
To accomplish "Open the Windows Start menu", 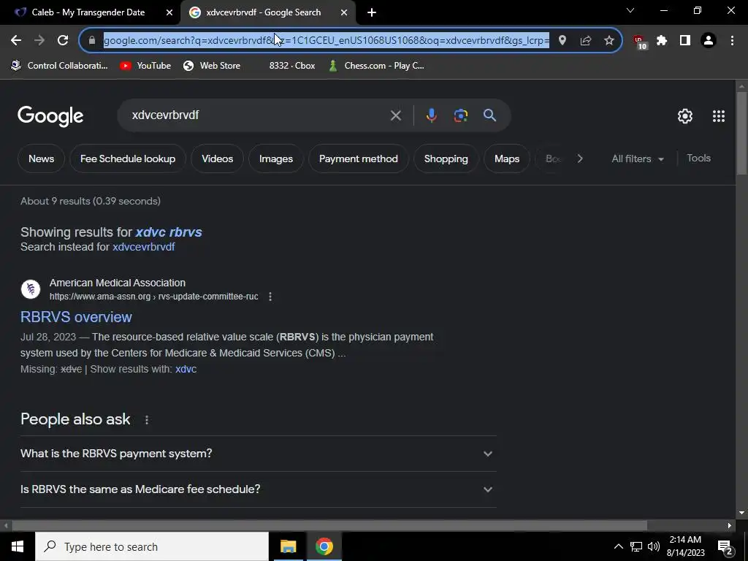I will 18,546.
